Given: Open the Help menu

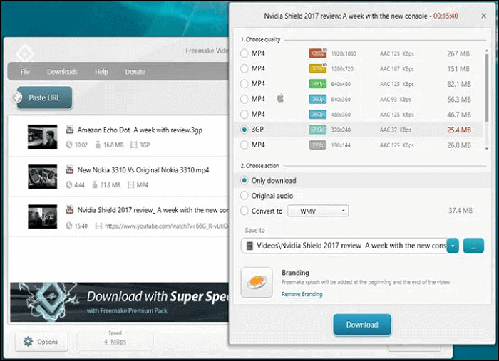Looking at the screenshot, I should (x=101, y=72).
